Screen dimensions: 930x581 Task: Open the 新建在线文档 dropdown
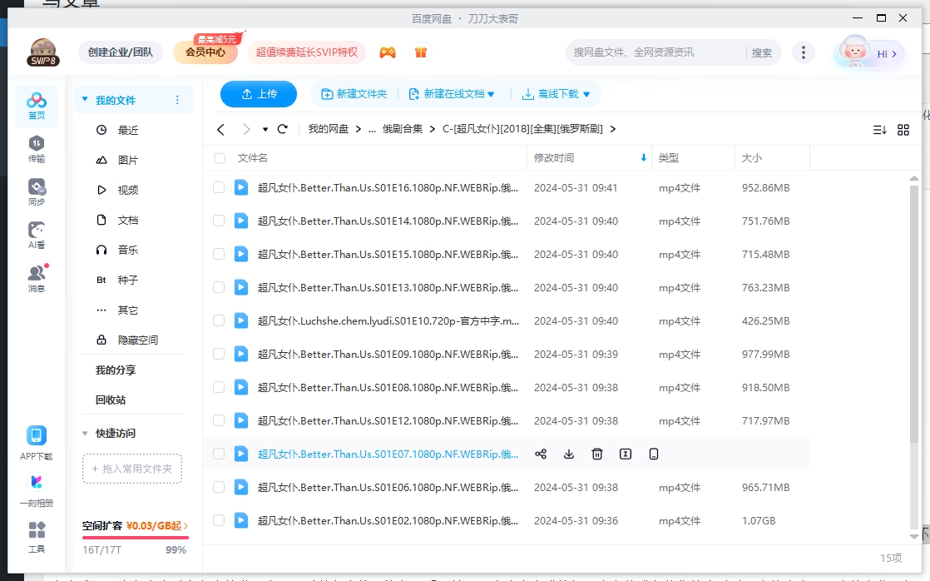[453, 94]
